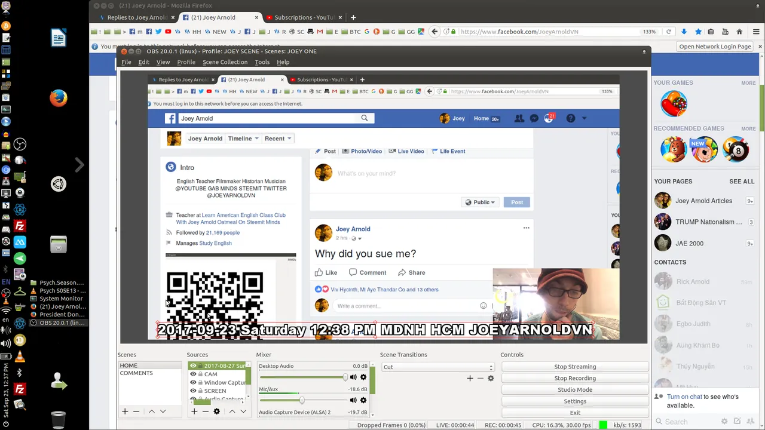Viewport: 765px width, 430px height.
Task: Hide the SCREEN source with its eye icon
Action: (193, 391)
